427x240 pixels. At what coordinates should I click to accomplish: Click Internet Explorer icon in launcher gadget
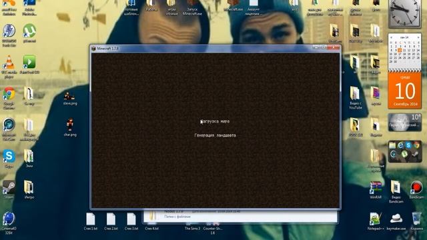[x=400, y=145]
